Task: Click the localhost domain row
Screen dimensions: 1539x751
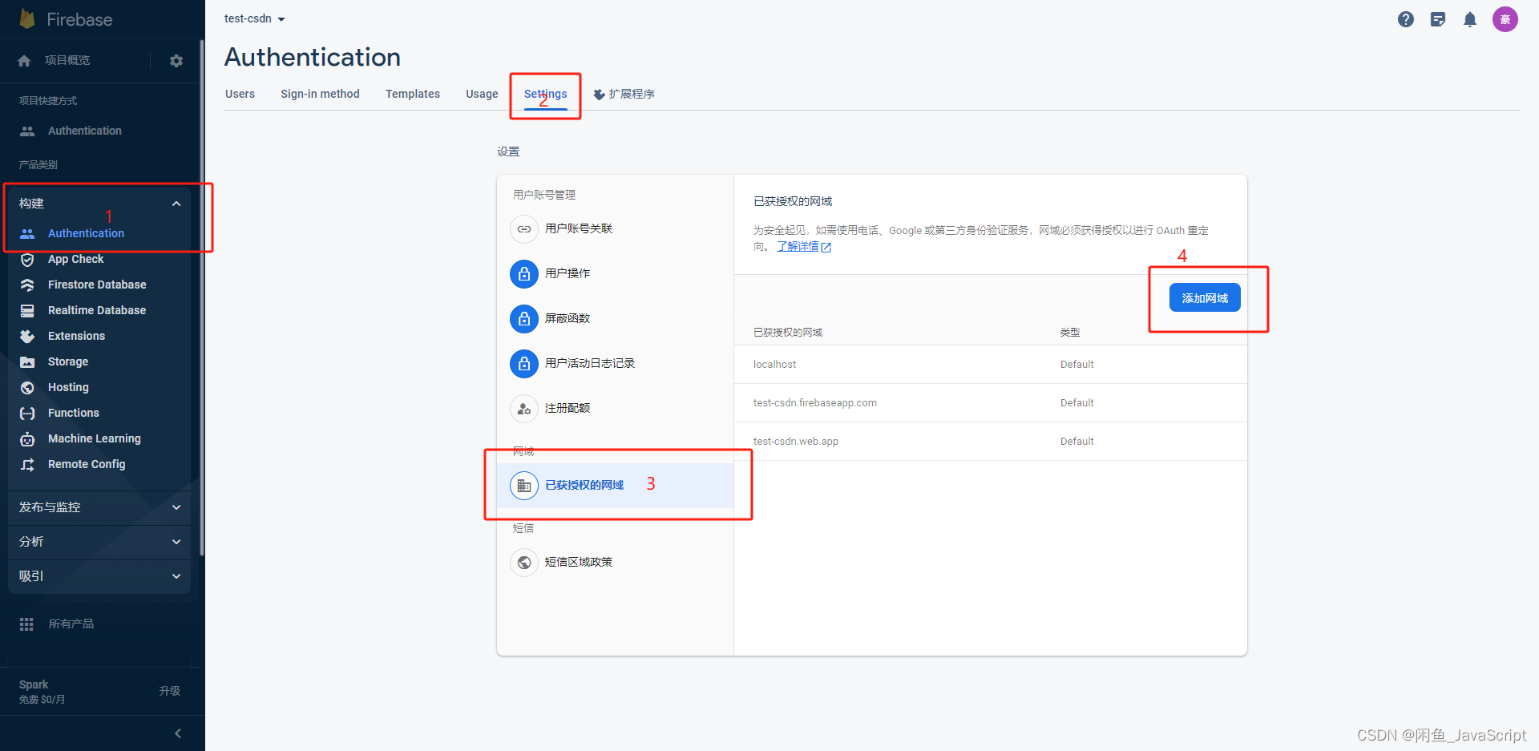Action: 990,365
